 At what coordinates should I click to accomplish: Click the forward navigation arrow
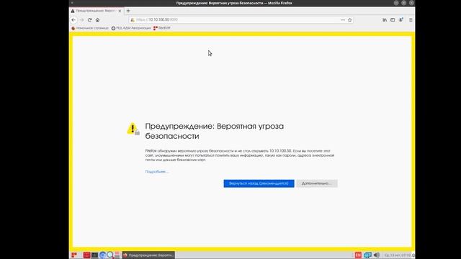pyautogui.click(x=81, y=20)
